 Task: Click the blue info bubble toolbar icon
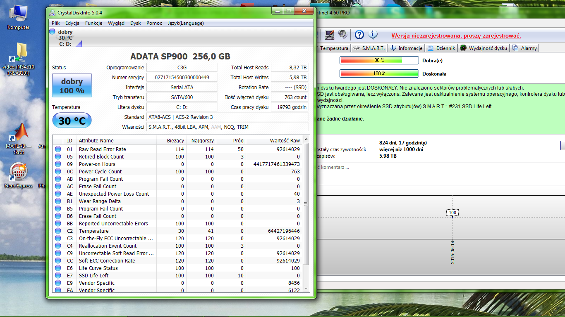[373, 35]
